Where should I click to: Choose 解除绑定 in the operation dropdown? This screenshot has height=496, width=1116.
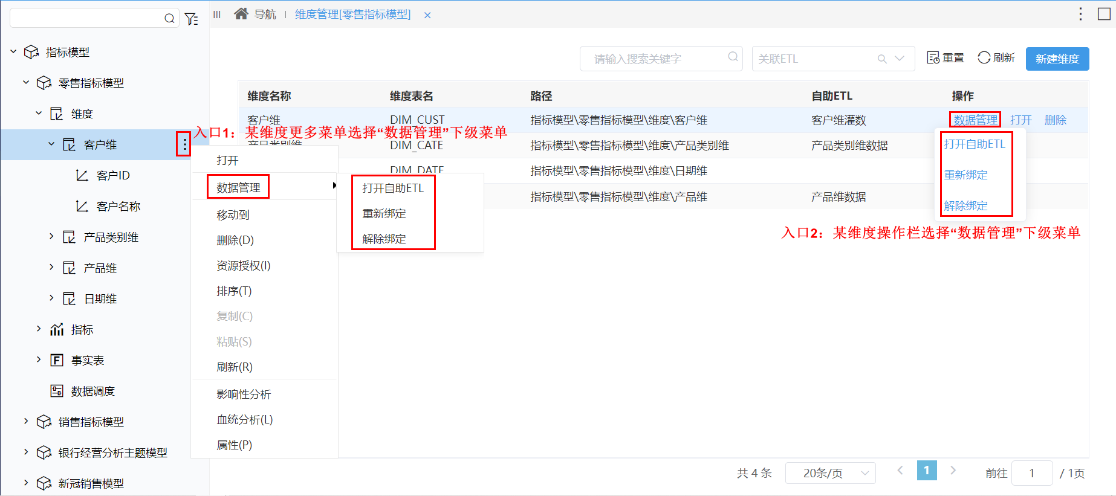966,206
